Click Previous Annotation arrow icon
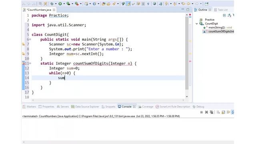 coord(175,4)
